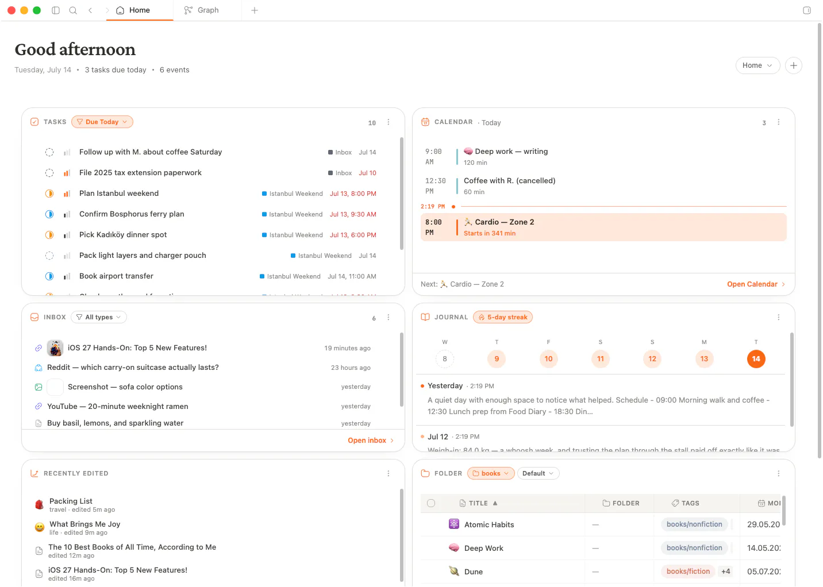Screen dimensions: 823x587
Task: Open the All types inbox filter
Action: pos(99,317)
